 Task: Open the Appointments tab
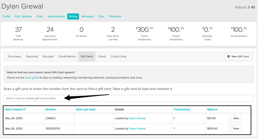[56, 16]
